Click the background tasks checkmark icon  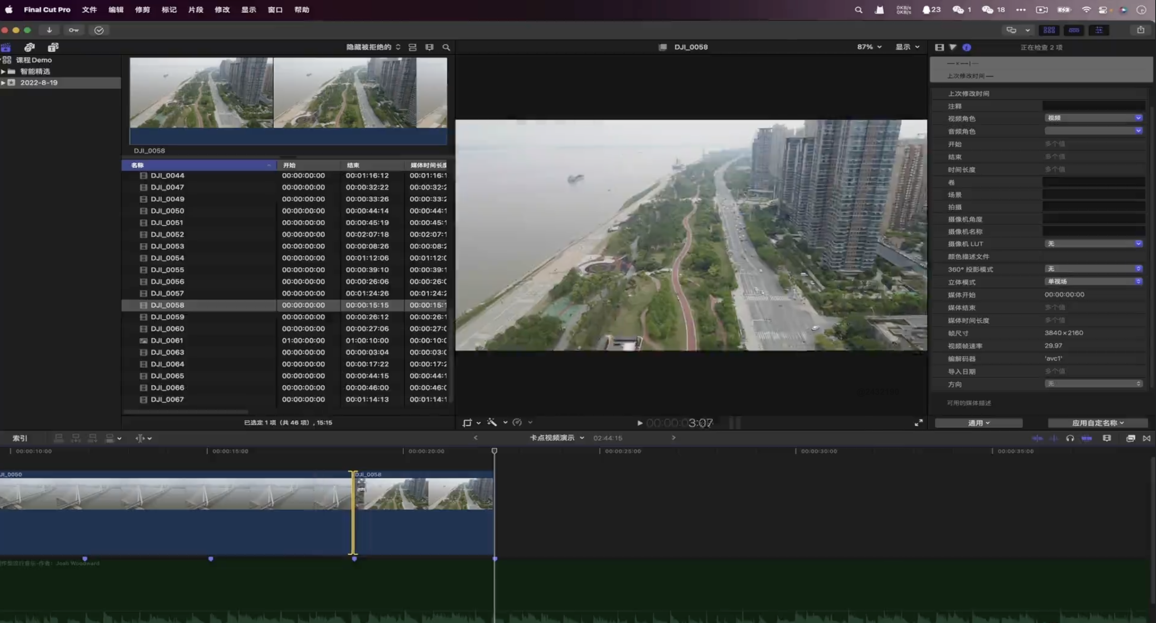point(99,30)
